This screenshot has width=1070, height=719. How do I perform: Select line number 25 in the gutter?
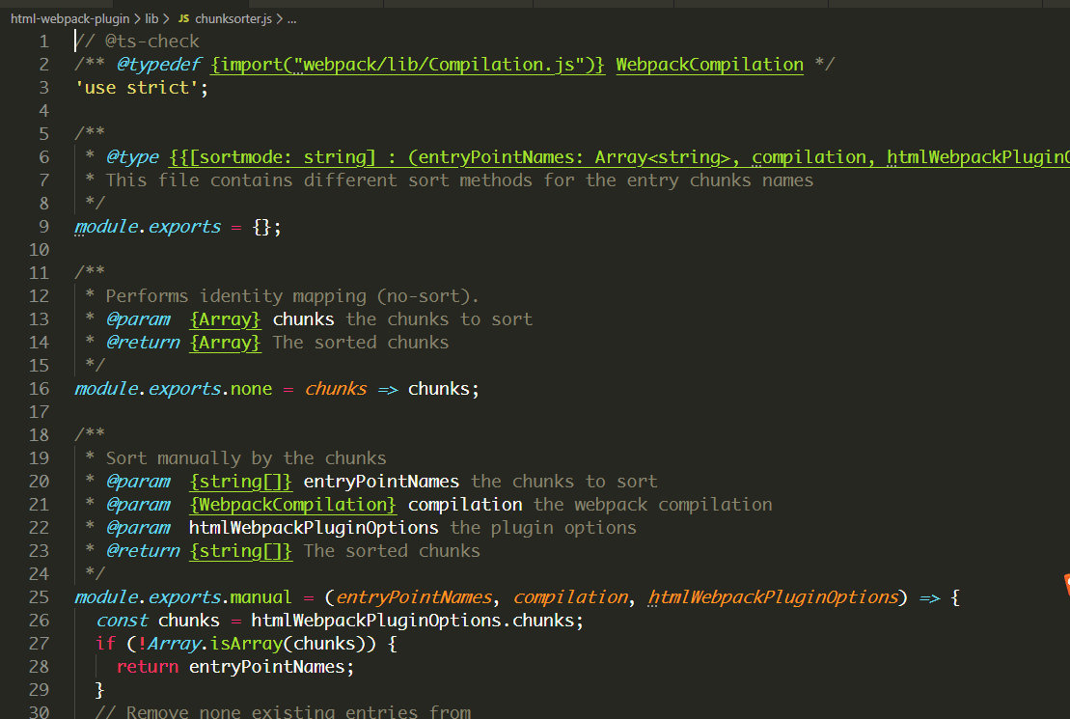pos(39,596)
